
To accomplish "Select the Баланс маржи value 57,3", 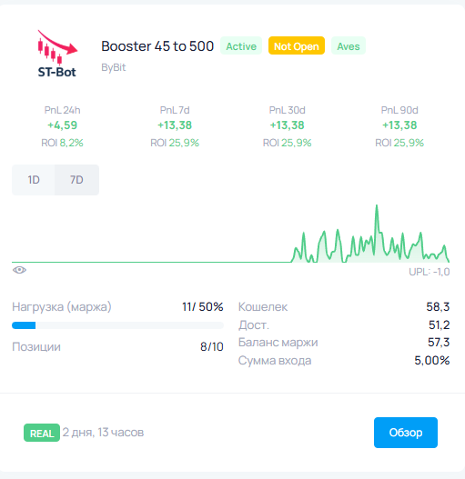I will click(439, 343).
